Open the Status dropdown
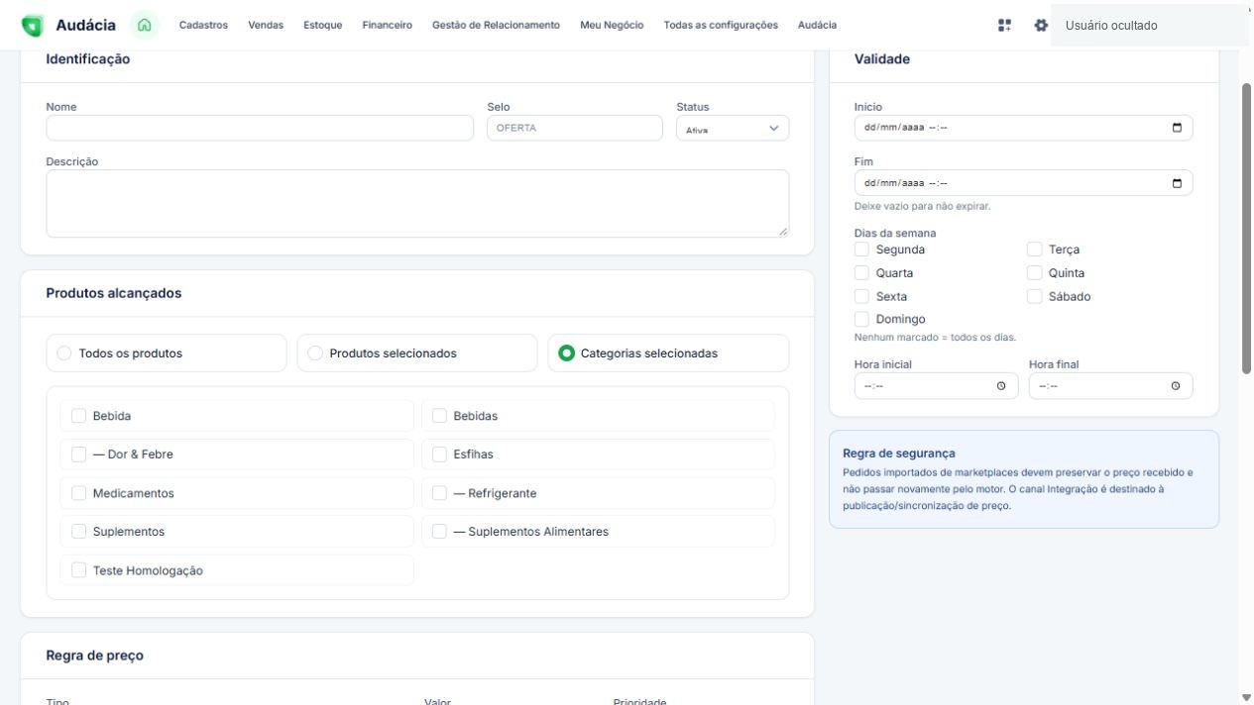 [733, 128]
